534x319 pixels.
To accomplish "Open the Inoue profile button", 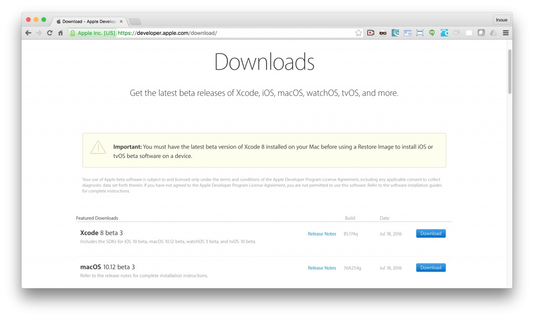I will (501, 20).
